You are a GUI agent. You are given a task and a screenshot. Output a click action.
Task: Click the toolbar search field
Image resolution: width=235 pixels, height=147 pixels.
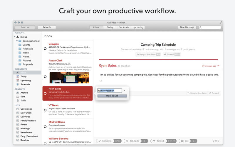(x=210, y=27)
